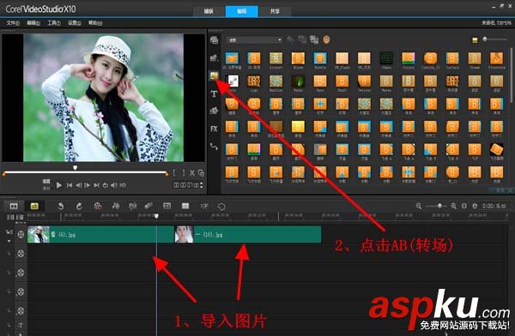
Task: Toggle the first overlay track button
Action: [x=21, y=254]
